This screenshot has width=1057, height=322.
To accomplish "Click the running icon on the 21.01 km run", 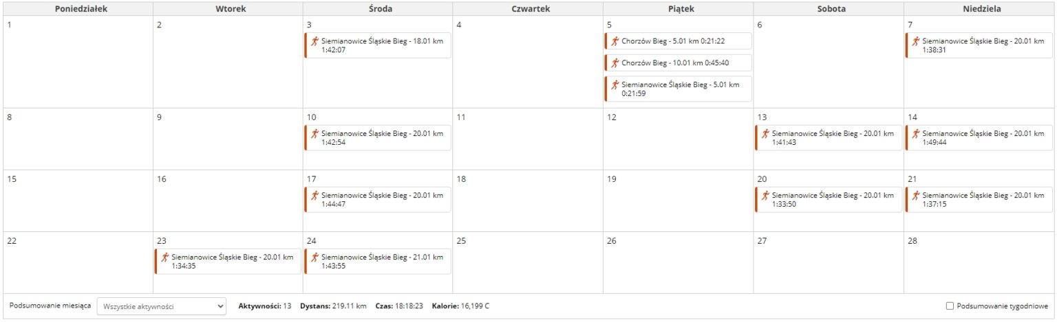I will pos(314,257).
